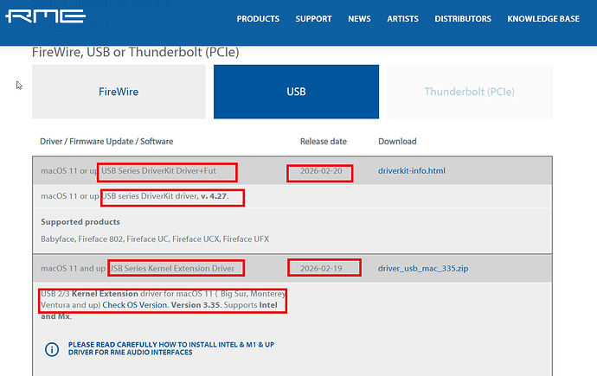Open the SUPPORT menu

pos(313,19)
